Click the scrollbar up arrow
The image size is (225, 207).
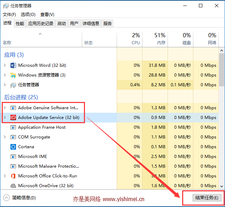tap(222, 50)
